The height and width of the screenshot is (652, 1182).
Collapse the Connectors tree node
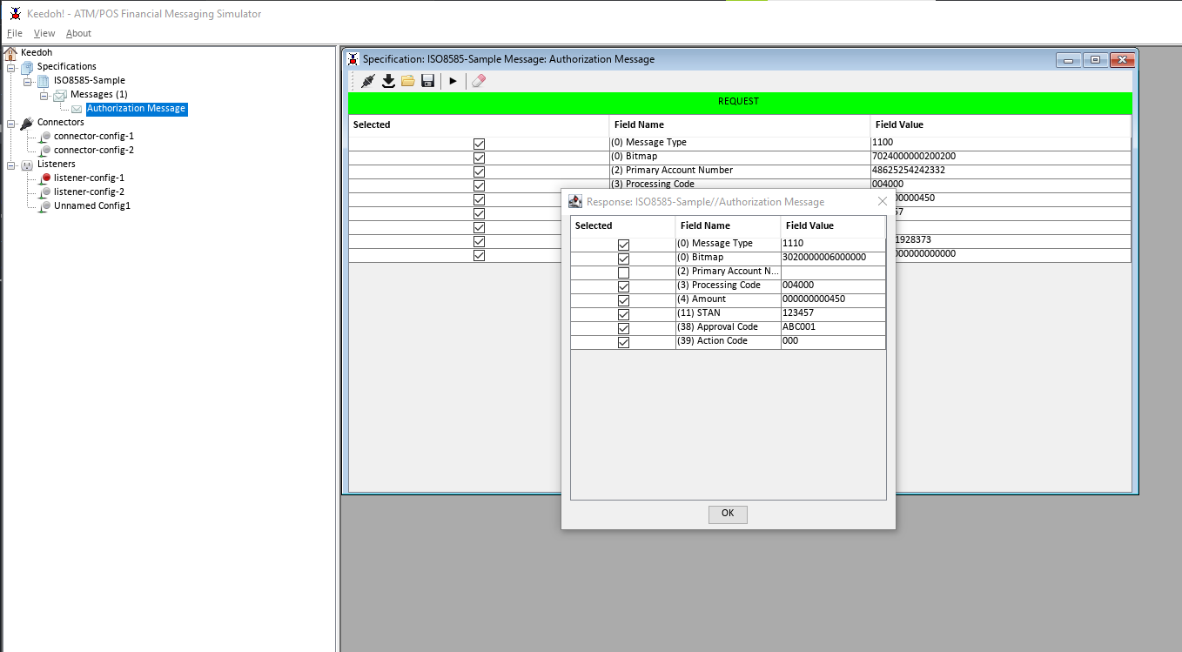point(11,123)
